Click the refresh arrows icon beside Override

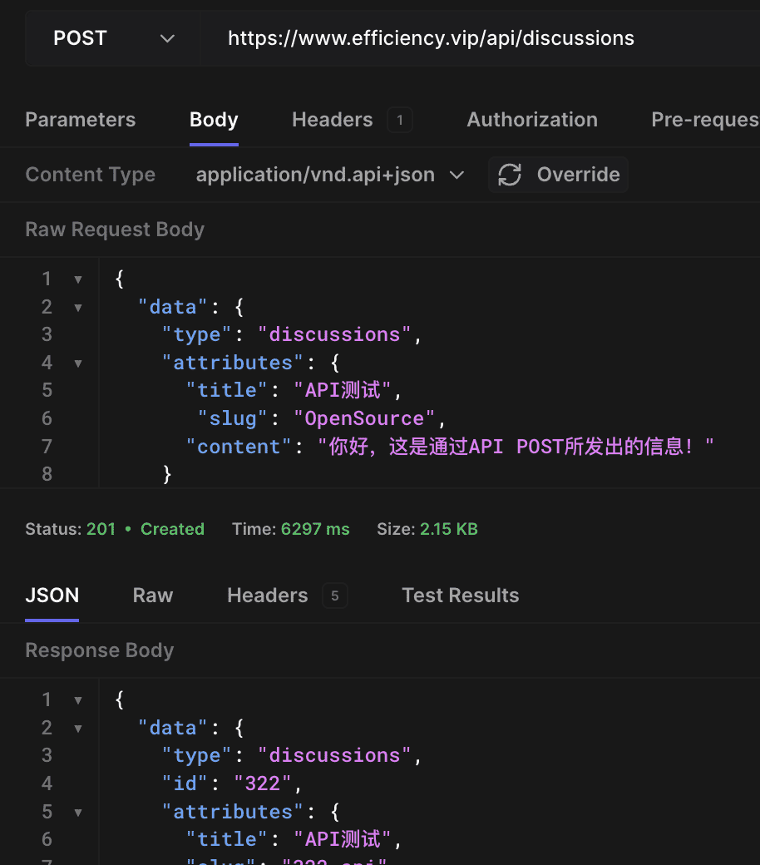[x=510, y=175]
